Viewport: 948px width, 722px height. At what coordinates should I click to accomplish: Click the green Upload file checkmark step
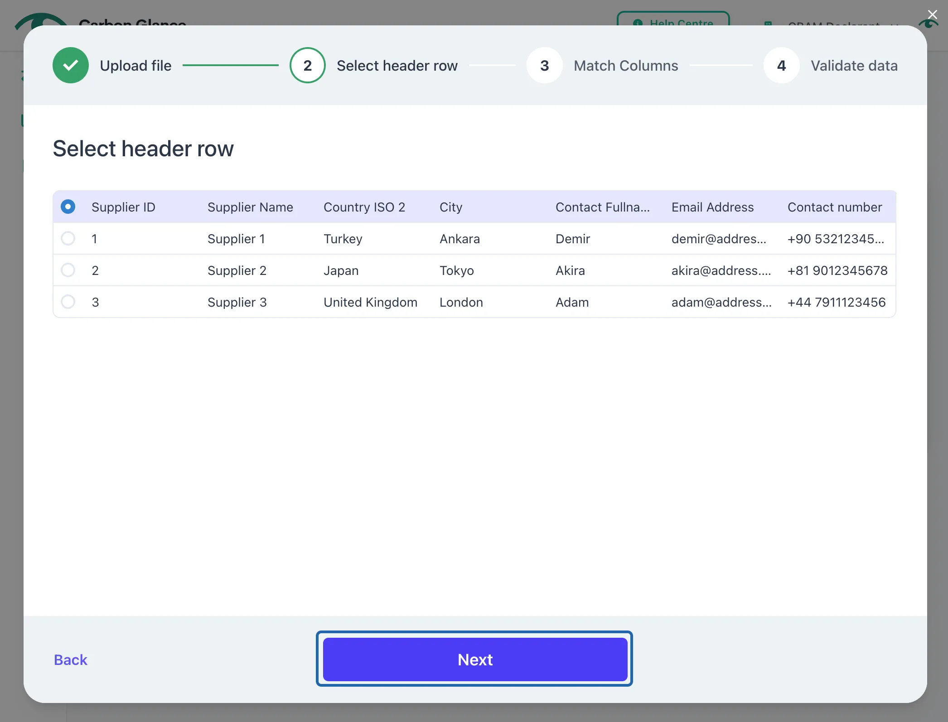(x=71, y=66)
